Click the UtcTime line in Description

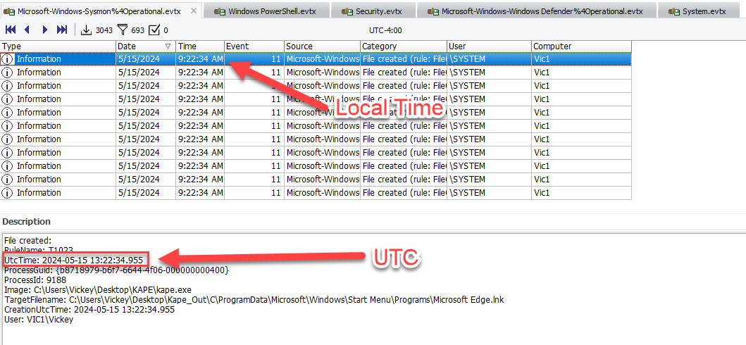coord(77,260)
